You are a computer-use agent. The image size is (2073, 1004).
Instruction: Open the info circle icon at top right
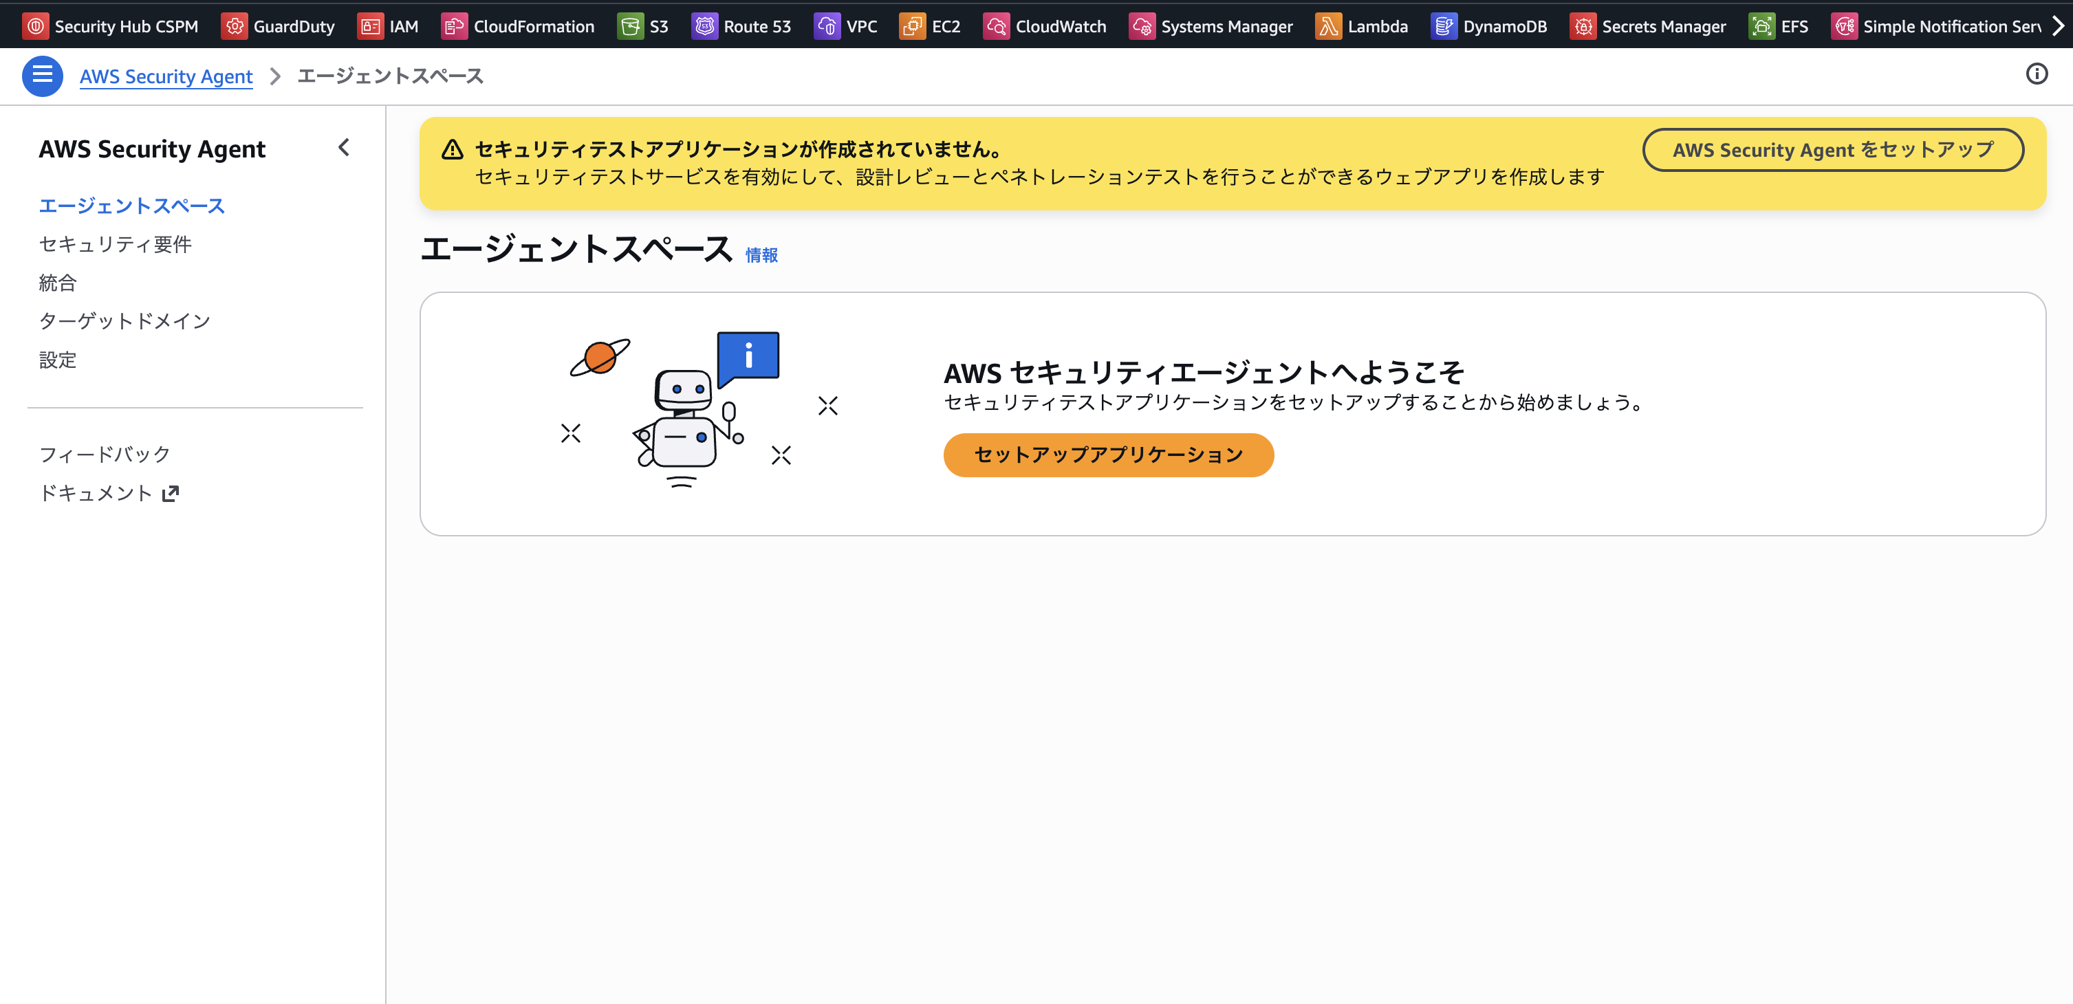[x=2038, y=74]
